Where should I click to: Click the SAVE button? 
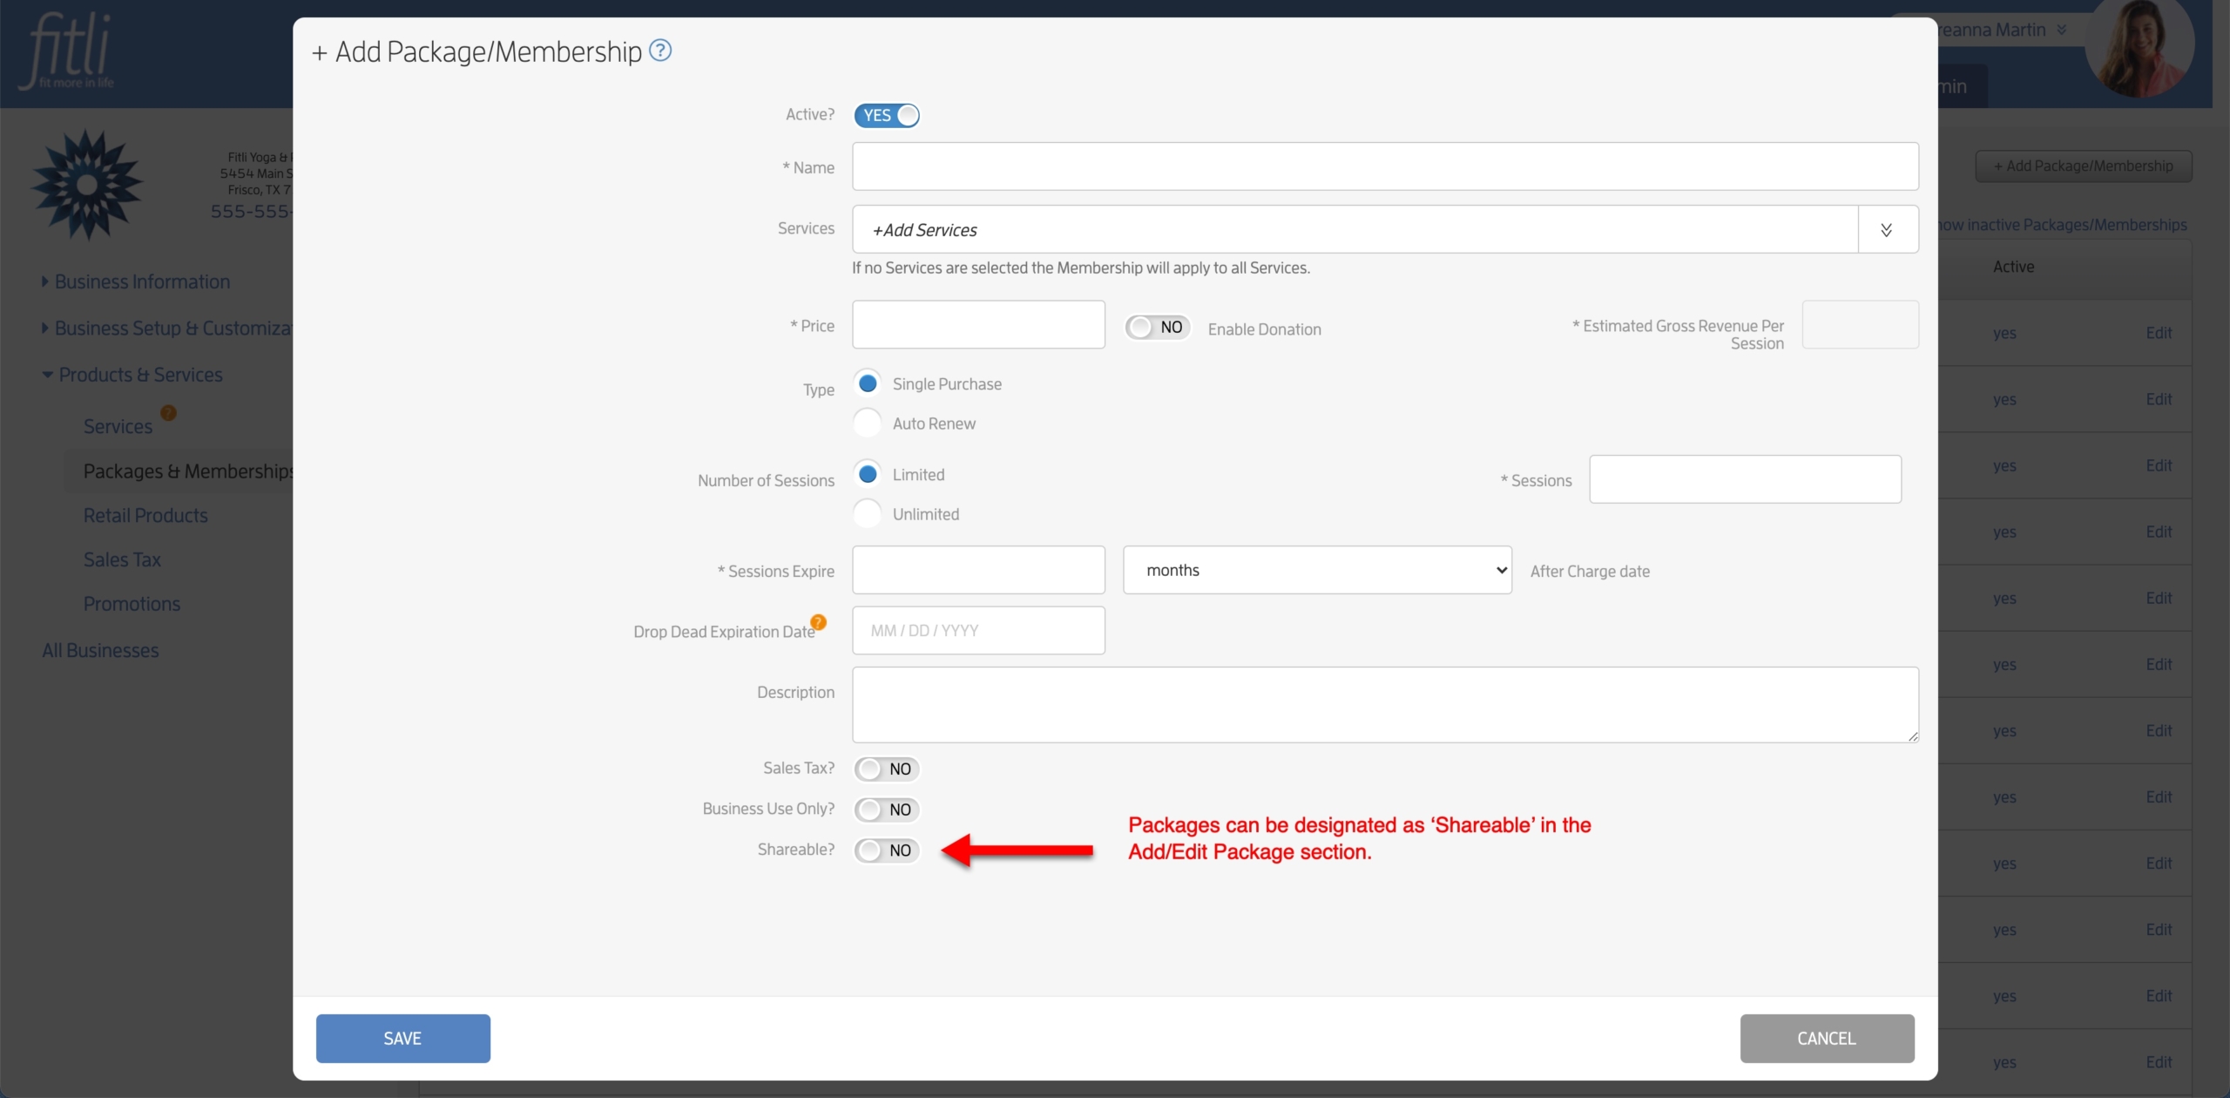402,1038
